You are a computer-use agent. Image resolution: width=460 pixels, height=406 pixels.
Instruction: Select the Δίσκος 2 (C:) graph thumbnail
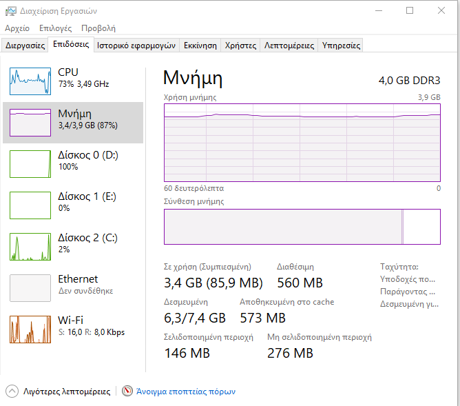30,247
